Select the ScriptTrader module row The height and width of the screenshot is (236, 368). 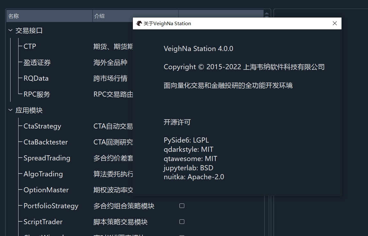[x=43, y=222]
